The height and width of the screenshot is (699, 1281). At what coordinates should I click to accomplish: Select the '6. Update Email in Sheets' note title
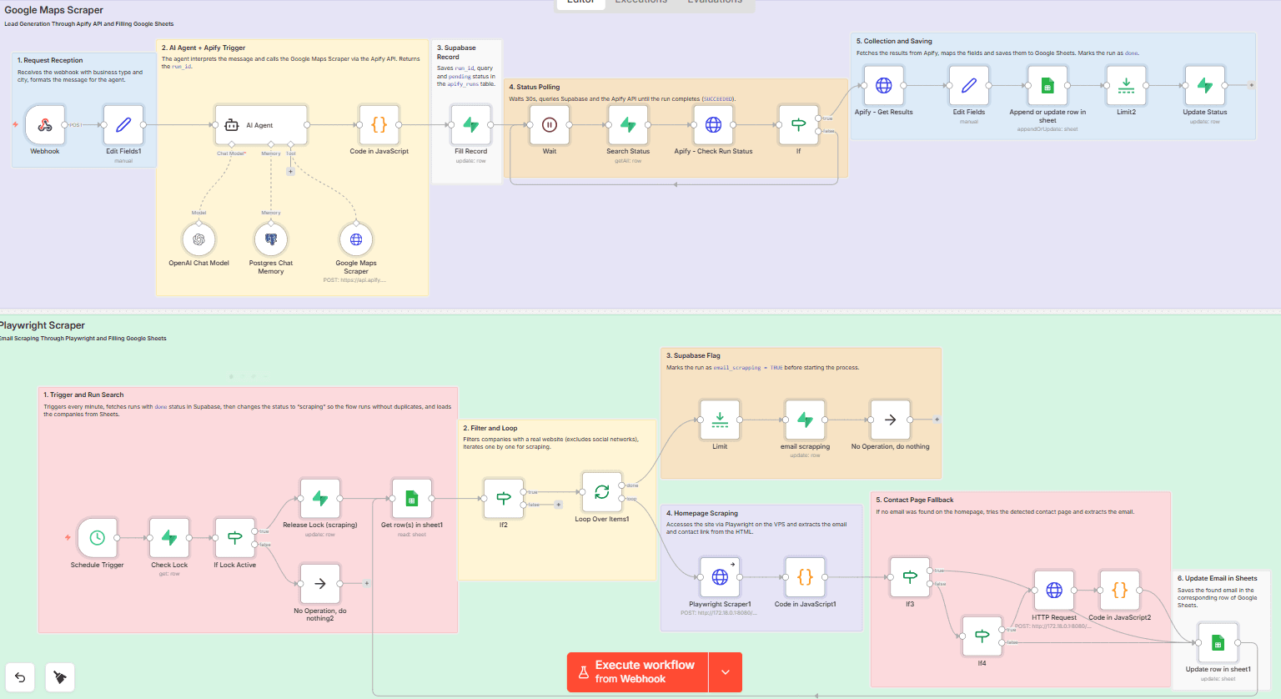coord(1218,578)
